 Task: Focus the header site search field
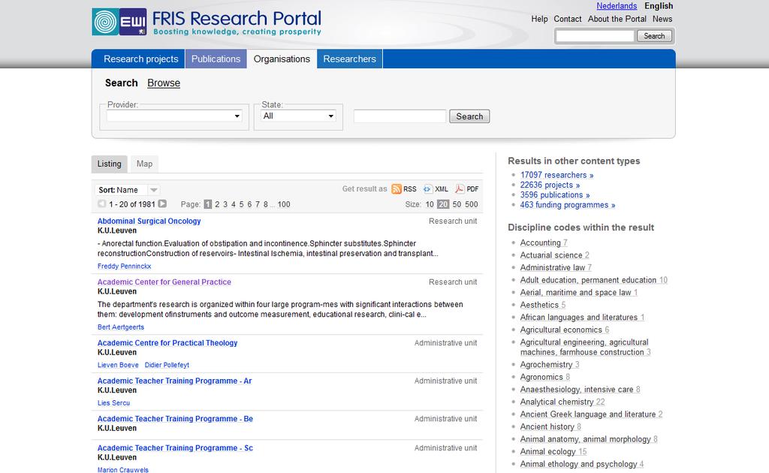(x=596, y=36)
